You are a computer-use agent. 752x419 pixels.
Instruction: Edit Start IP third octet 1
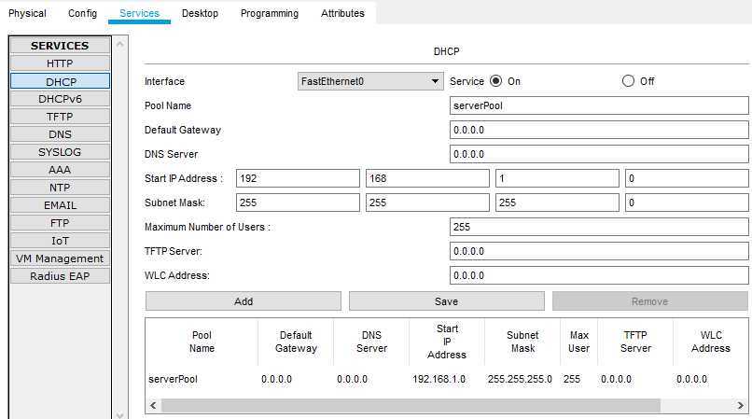click(557, 178)
